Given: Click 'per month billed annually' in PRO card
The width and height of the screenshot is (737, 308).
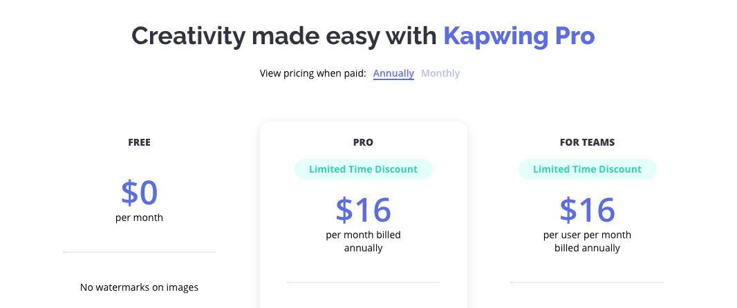Looking at the screenshot, I should click(x=363, y=241).
